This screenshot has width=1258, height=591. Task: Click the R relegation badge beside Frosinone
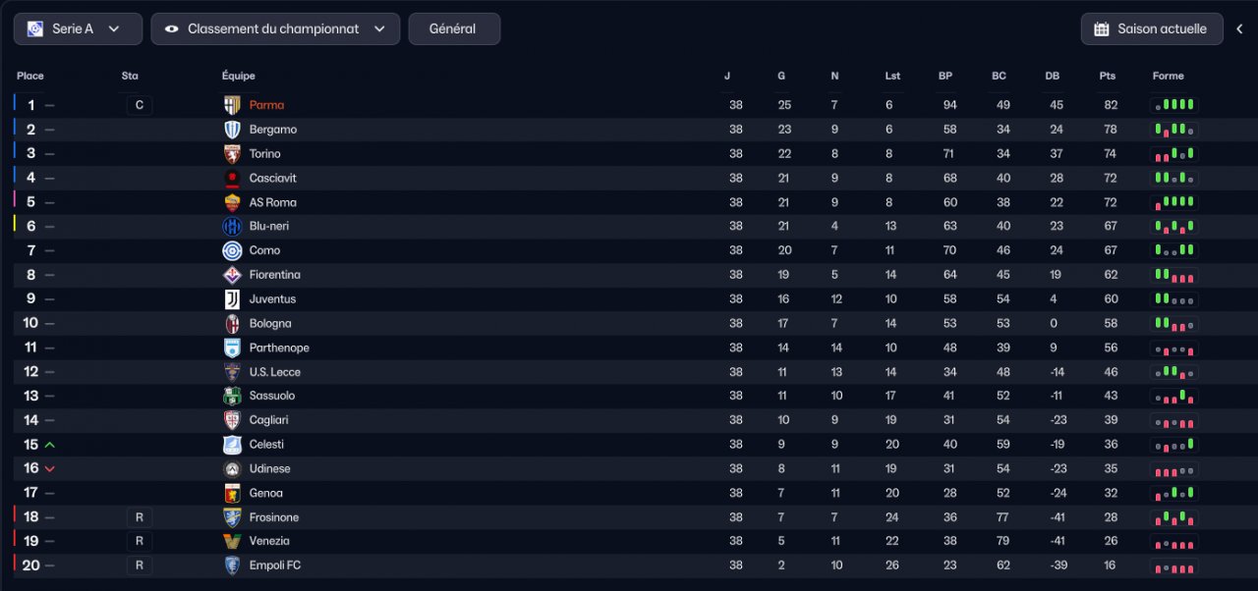[x=140, y=517]
